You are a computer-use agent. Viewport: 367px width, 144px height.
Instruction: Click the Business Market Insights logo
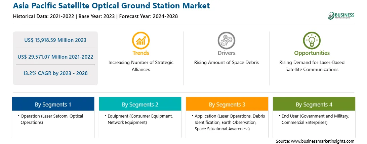tap(341, 16)
